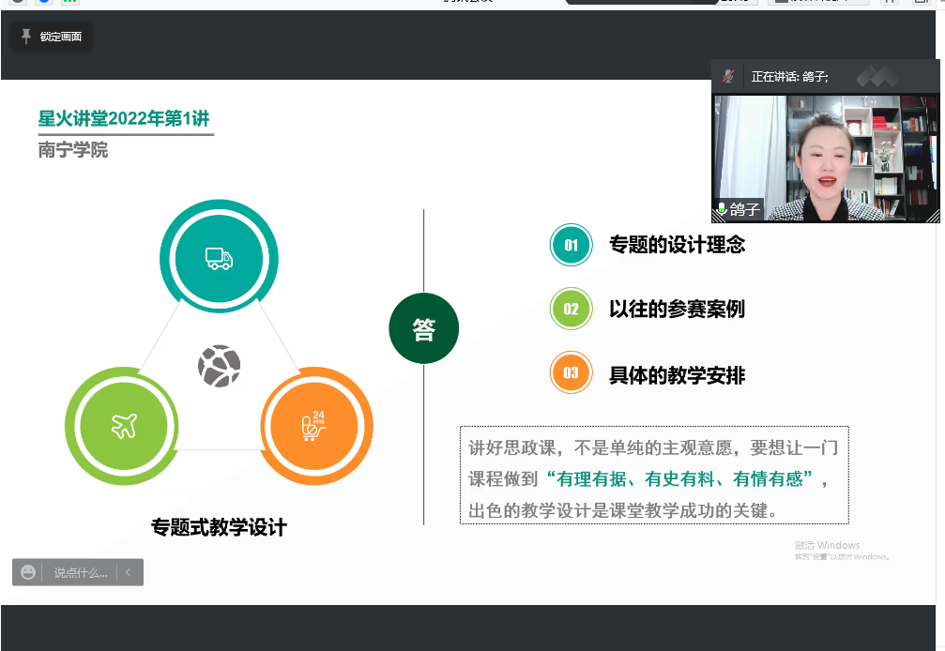
Task: Click the orange 03 number badge
Action: coord(571,373)
